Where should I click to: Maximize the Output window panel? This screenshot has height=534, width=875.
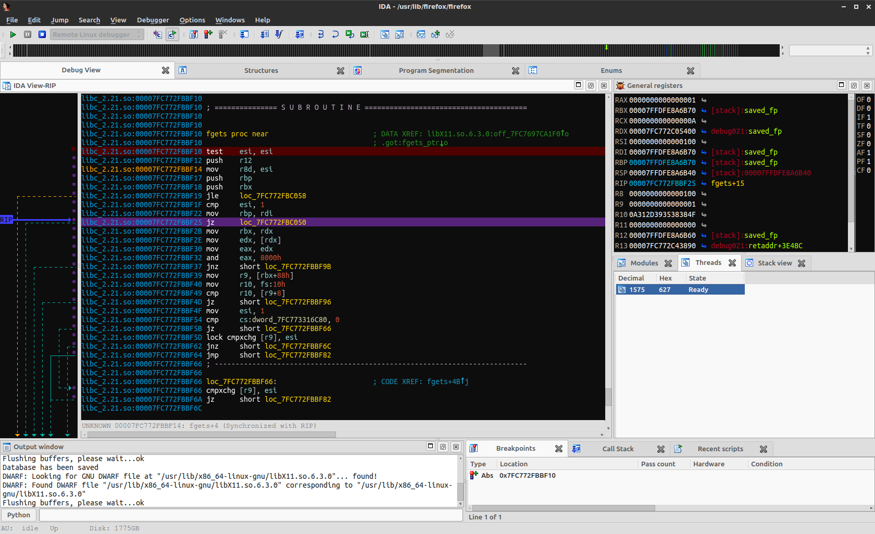[x=430, y=447]
